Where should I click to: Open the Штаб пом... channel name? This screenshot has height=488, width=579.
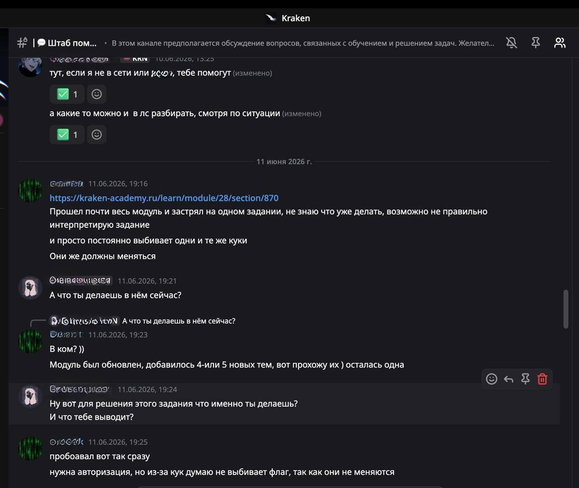pos(72,43)
